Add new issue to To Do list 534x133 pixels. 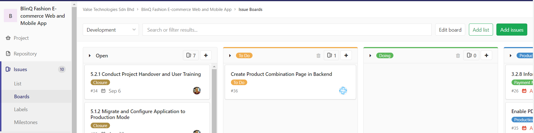[x=346, y=55]
